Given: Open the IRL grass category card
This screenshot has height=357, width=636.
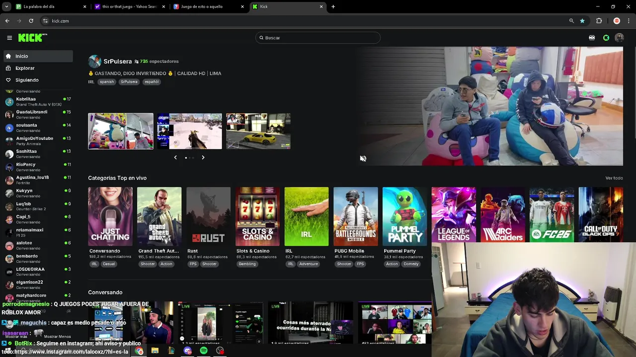Looking at the screenshot, I should 307,216.
